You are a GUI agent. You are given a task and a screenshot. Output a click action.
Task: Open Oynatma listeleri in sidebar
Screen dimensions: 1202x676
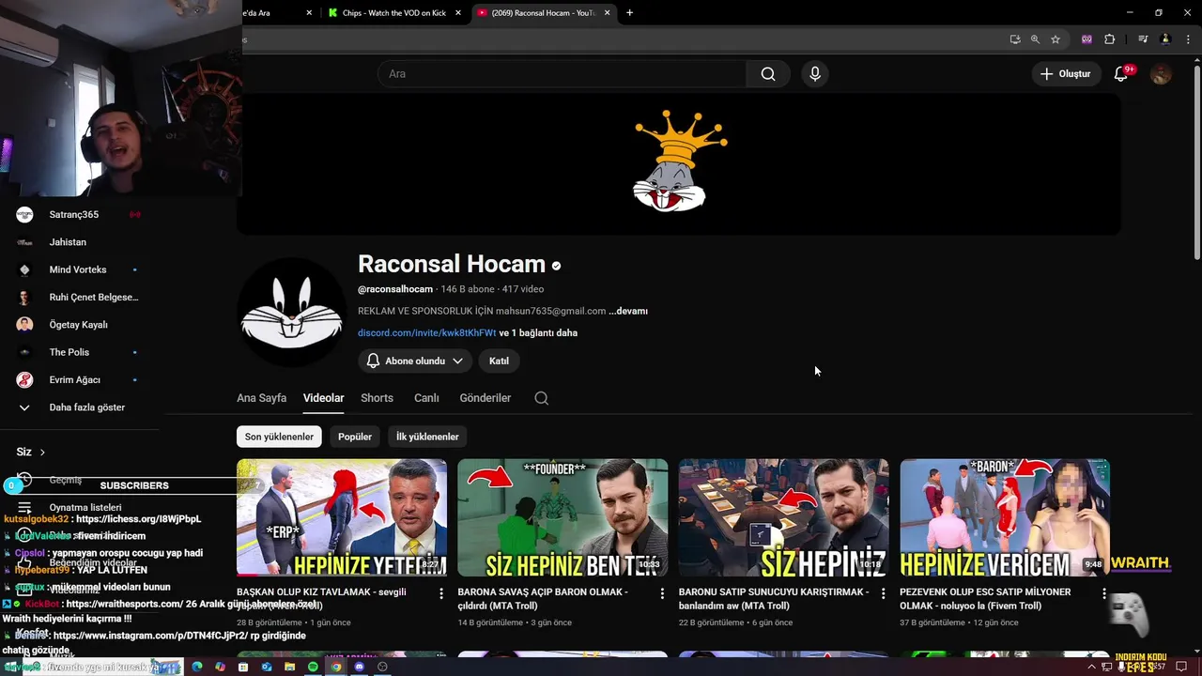click(85, 507)
